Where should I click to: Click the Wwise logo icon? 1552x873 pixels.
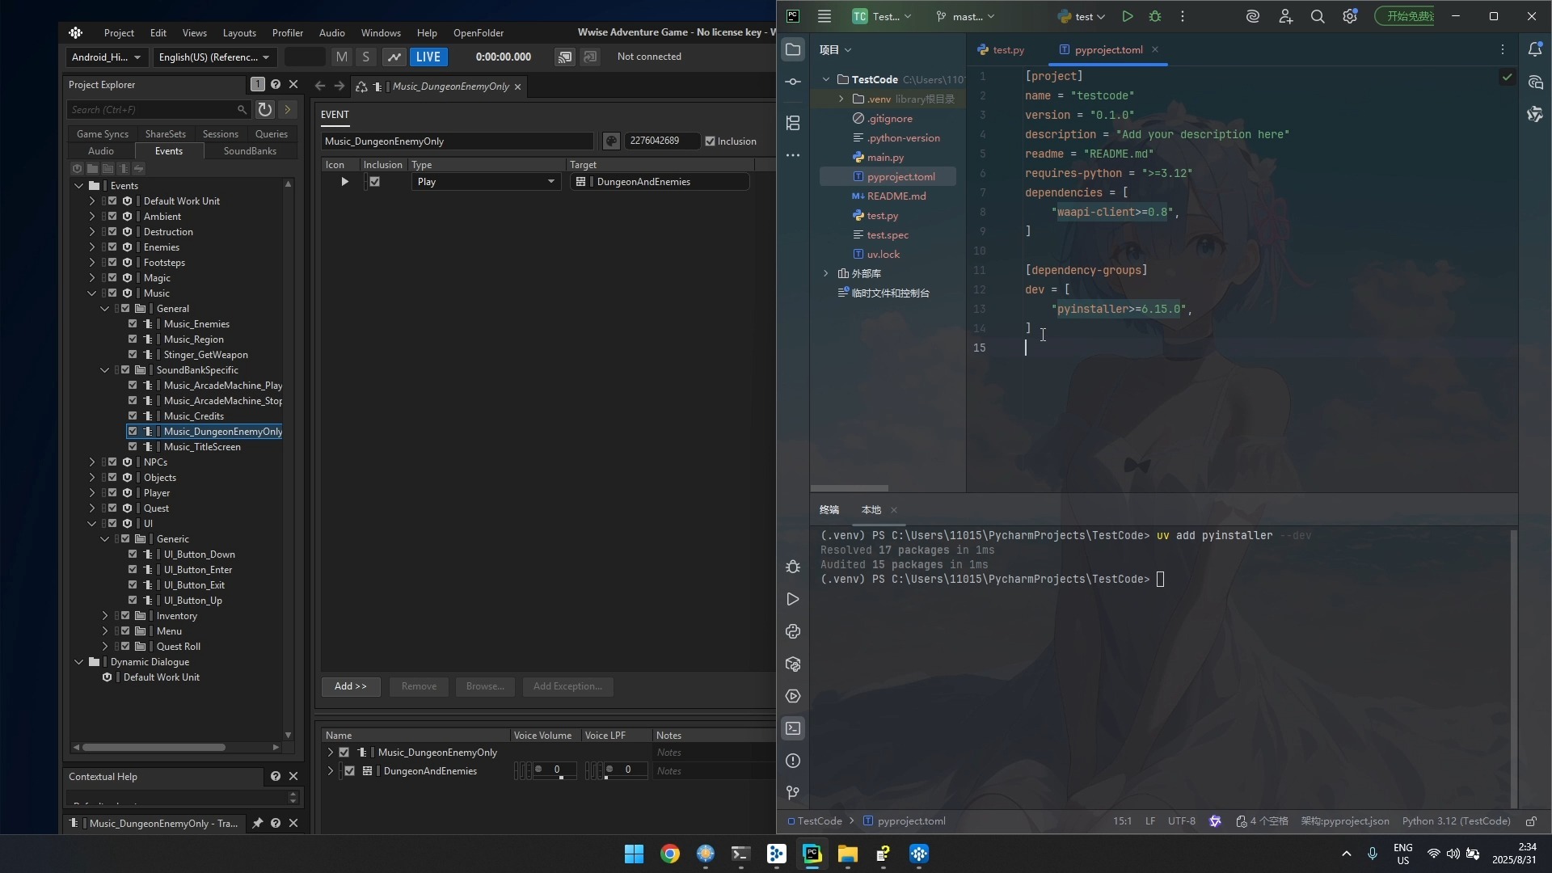(x=75, y=32)
